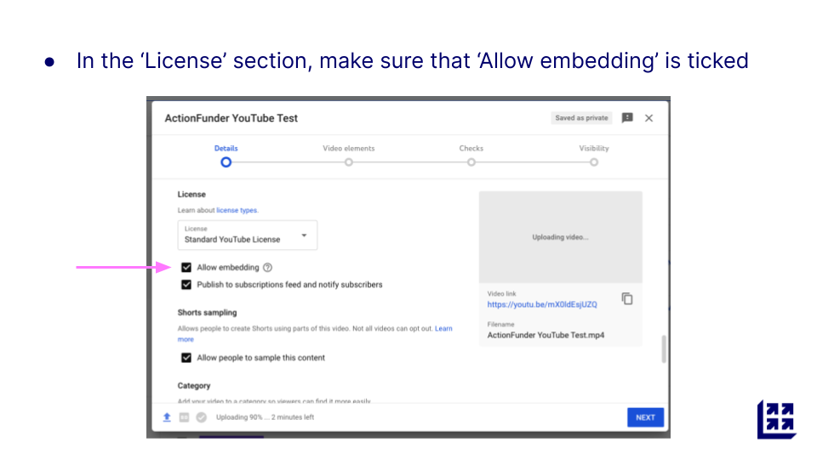Screen dimensions: 817x459
Task: Click the Shorts sampling heading
Action: 207,313
